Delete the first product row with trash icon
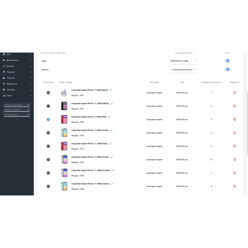The height and width of the screenshot is (248, 248). click(x=235, y=93)
